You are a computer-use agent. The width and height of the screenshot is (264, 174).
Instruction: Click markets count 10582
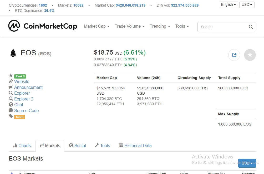click(x=78, y=5)
